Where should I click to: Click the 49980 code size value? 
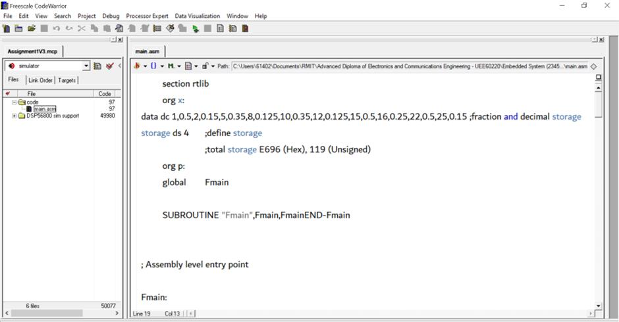coord(108,116)
